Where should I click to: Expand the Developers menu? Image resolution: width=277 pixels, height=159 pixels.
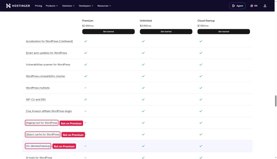[86, 6]
